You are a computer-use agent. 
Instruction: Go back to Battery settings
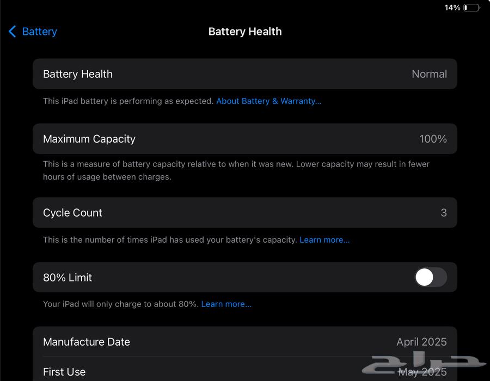[x=39, y=32]
